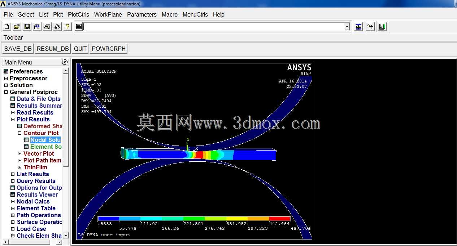Click the POWRGRPH toolbar button

(109, 49)
